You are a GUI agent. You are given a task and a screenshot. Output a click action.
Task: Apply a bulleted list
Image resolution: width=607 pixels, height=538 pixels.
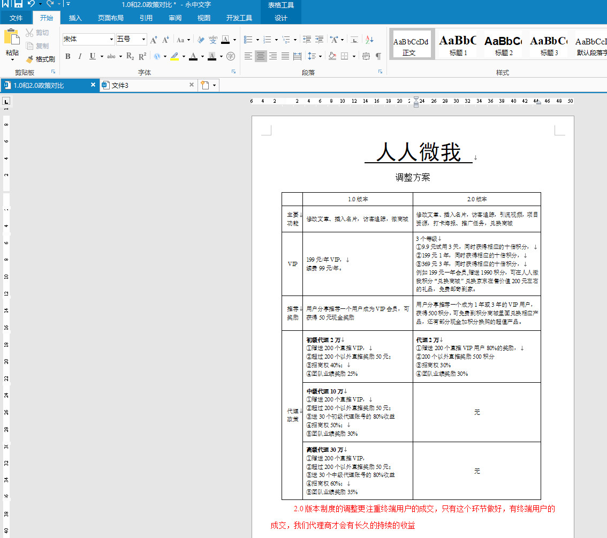pos(248,40)
